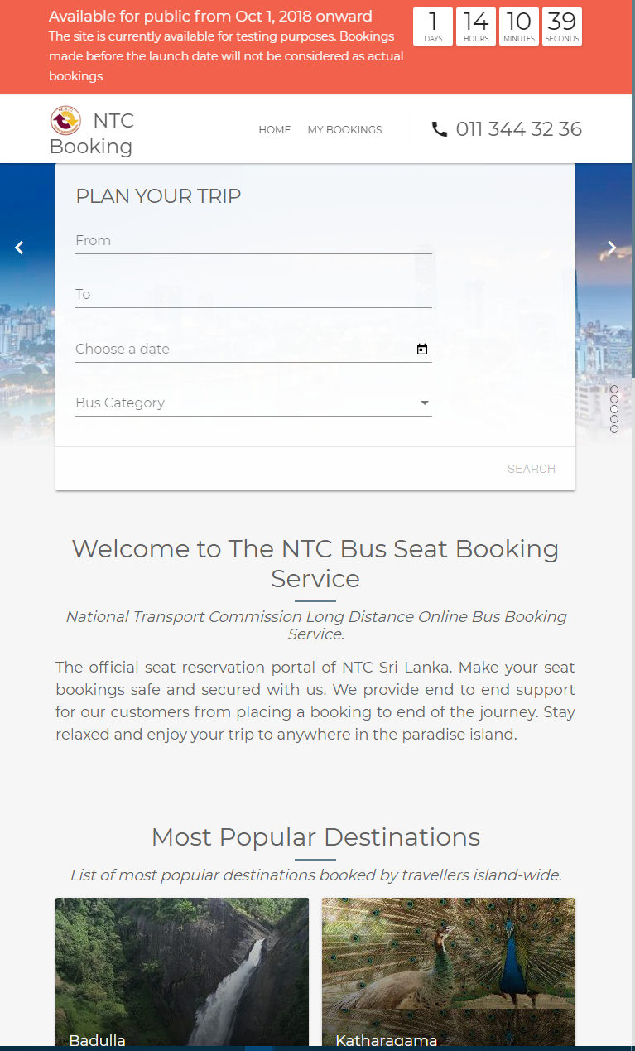Open the Badulla destination thumbnail
Screen dimensions: 635x1051
tap(181, 969)
